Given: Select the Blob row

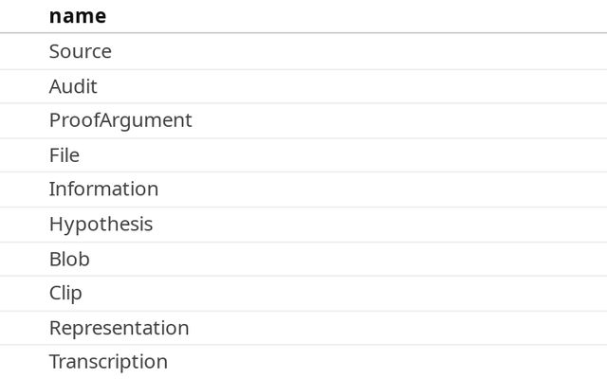Looking at the screenshot, I should (69, 259).
